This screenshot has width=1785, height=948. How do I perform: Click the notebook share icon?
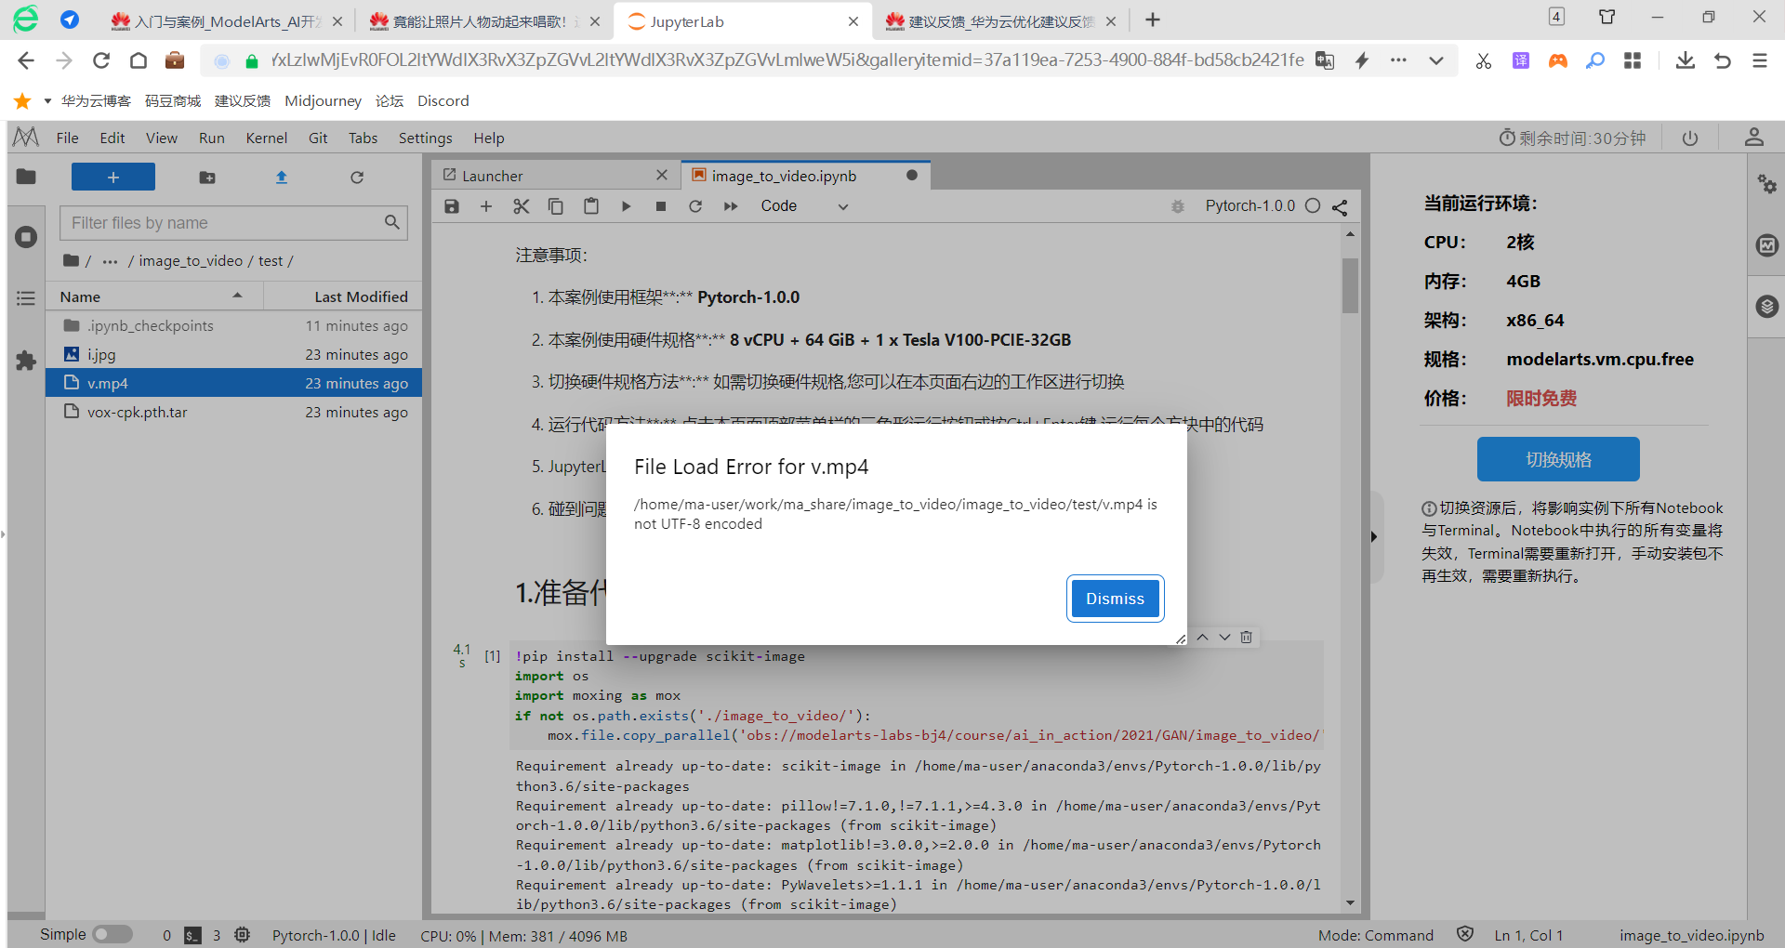(1340, 207)
